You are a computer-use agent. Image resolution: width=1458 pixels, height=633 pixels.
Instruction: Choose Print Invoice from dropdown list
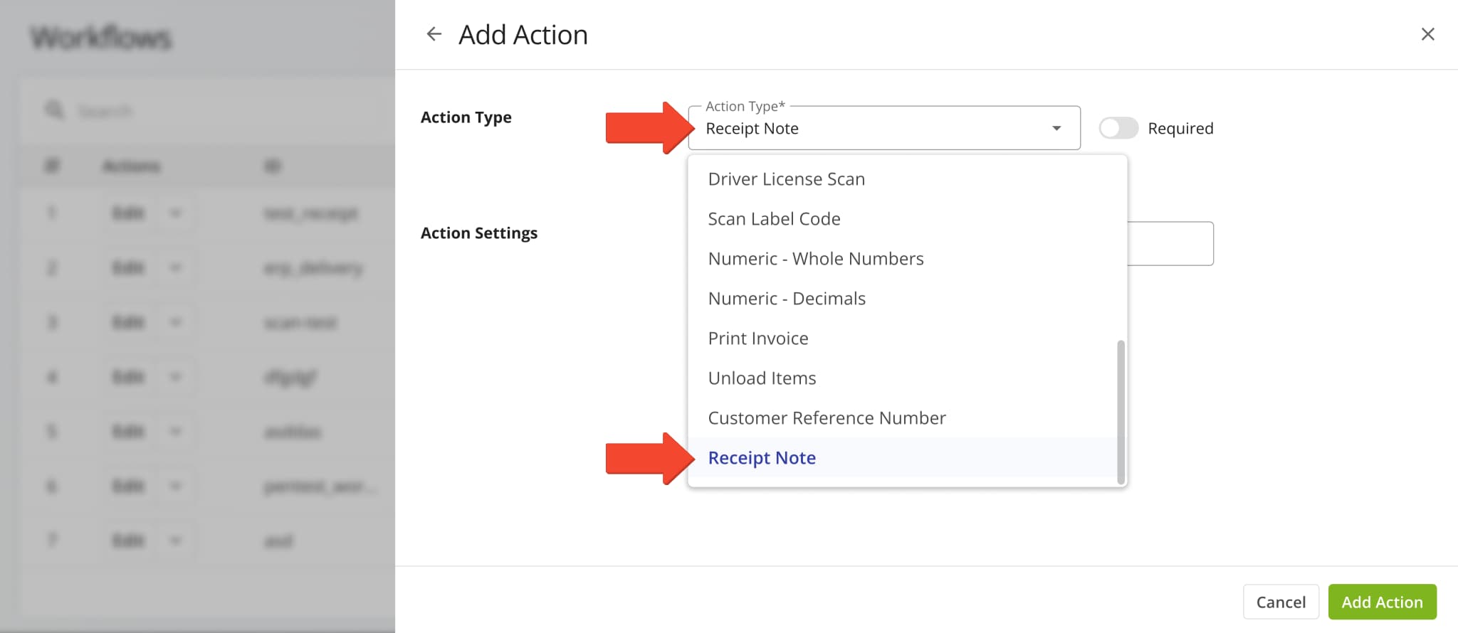point(757,339)
